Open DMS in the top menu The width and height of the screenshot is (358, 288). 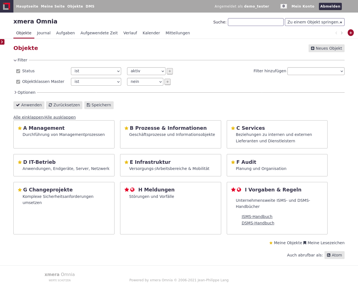click(x=90, y=6)
